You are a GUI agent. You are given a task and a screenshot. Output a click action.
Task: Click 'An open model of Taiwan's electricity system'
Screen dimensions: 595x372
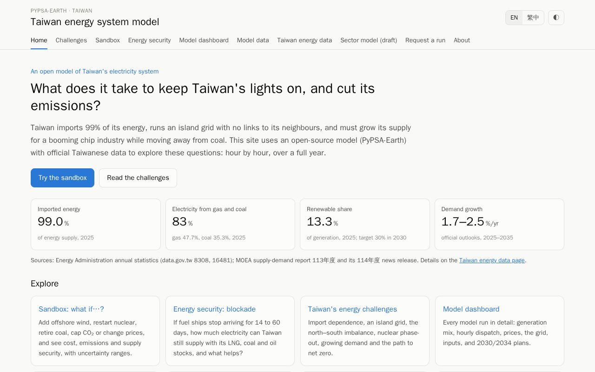[x=95, y=72]
